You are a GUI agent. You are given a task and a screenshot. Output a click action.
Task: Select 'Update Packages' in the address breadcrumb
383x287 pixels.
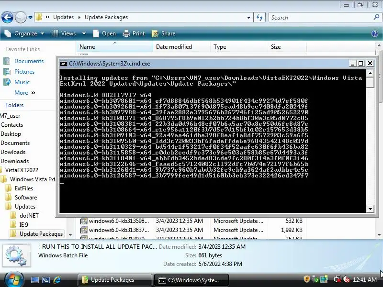[106, 17]
